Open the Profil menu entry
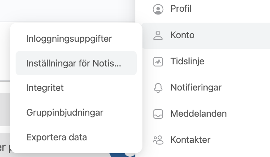This screenshot has width=270, height=157. click(x=181, y=8)
